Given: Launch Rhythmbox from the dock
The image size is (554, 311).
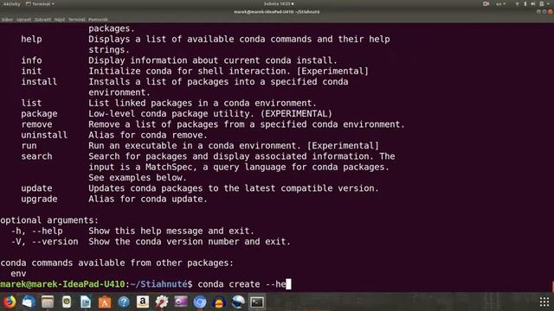Looking at the screenshot, I should (67, 301).
